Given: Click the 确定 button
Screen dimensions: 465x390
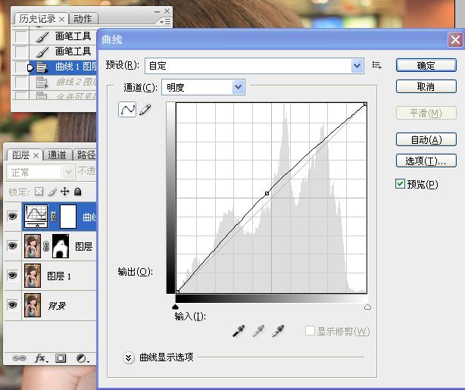Looking at the screenshot, I should tap(426, 65).
